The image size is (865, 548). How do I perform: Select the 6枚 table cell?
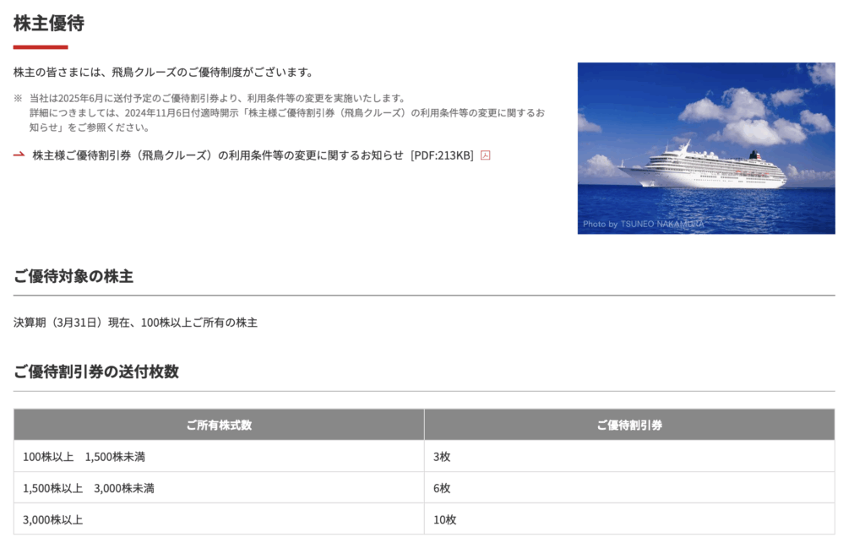(629, 487)
